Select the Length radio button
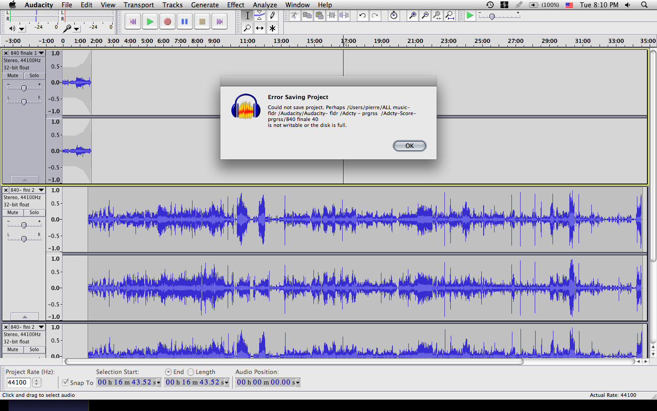 (190, 372)
